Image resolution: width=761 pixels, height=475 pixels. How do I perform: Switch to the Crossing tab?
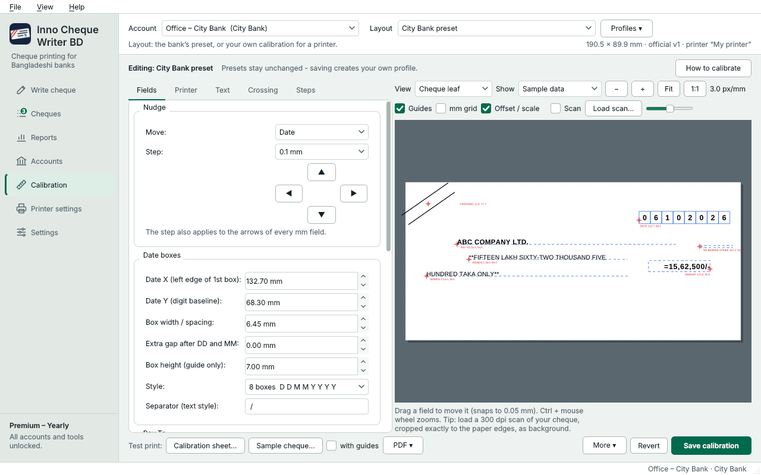coord(263,90)
